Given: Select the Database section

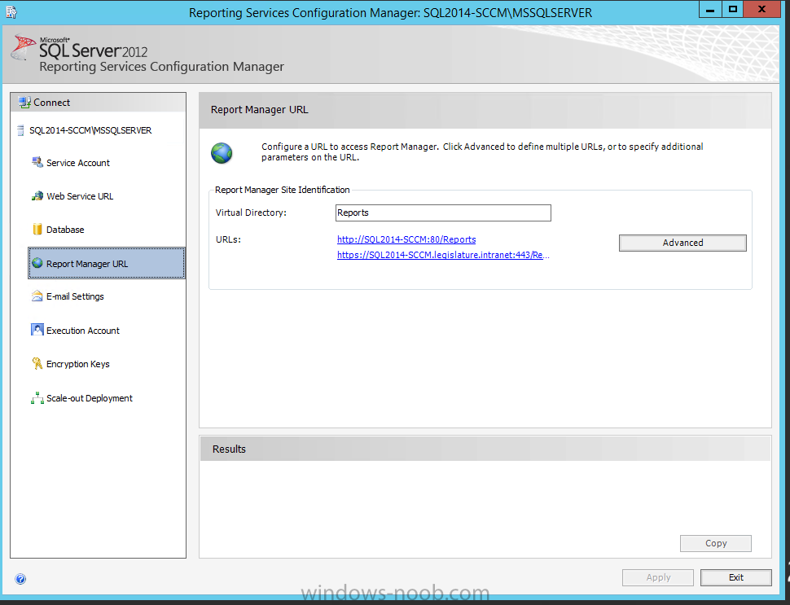Looking at the screenshot, I should tap(65, 230).
